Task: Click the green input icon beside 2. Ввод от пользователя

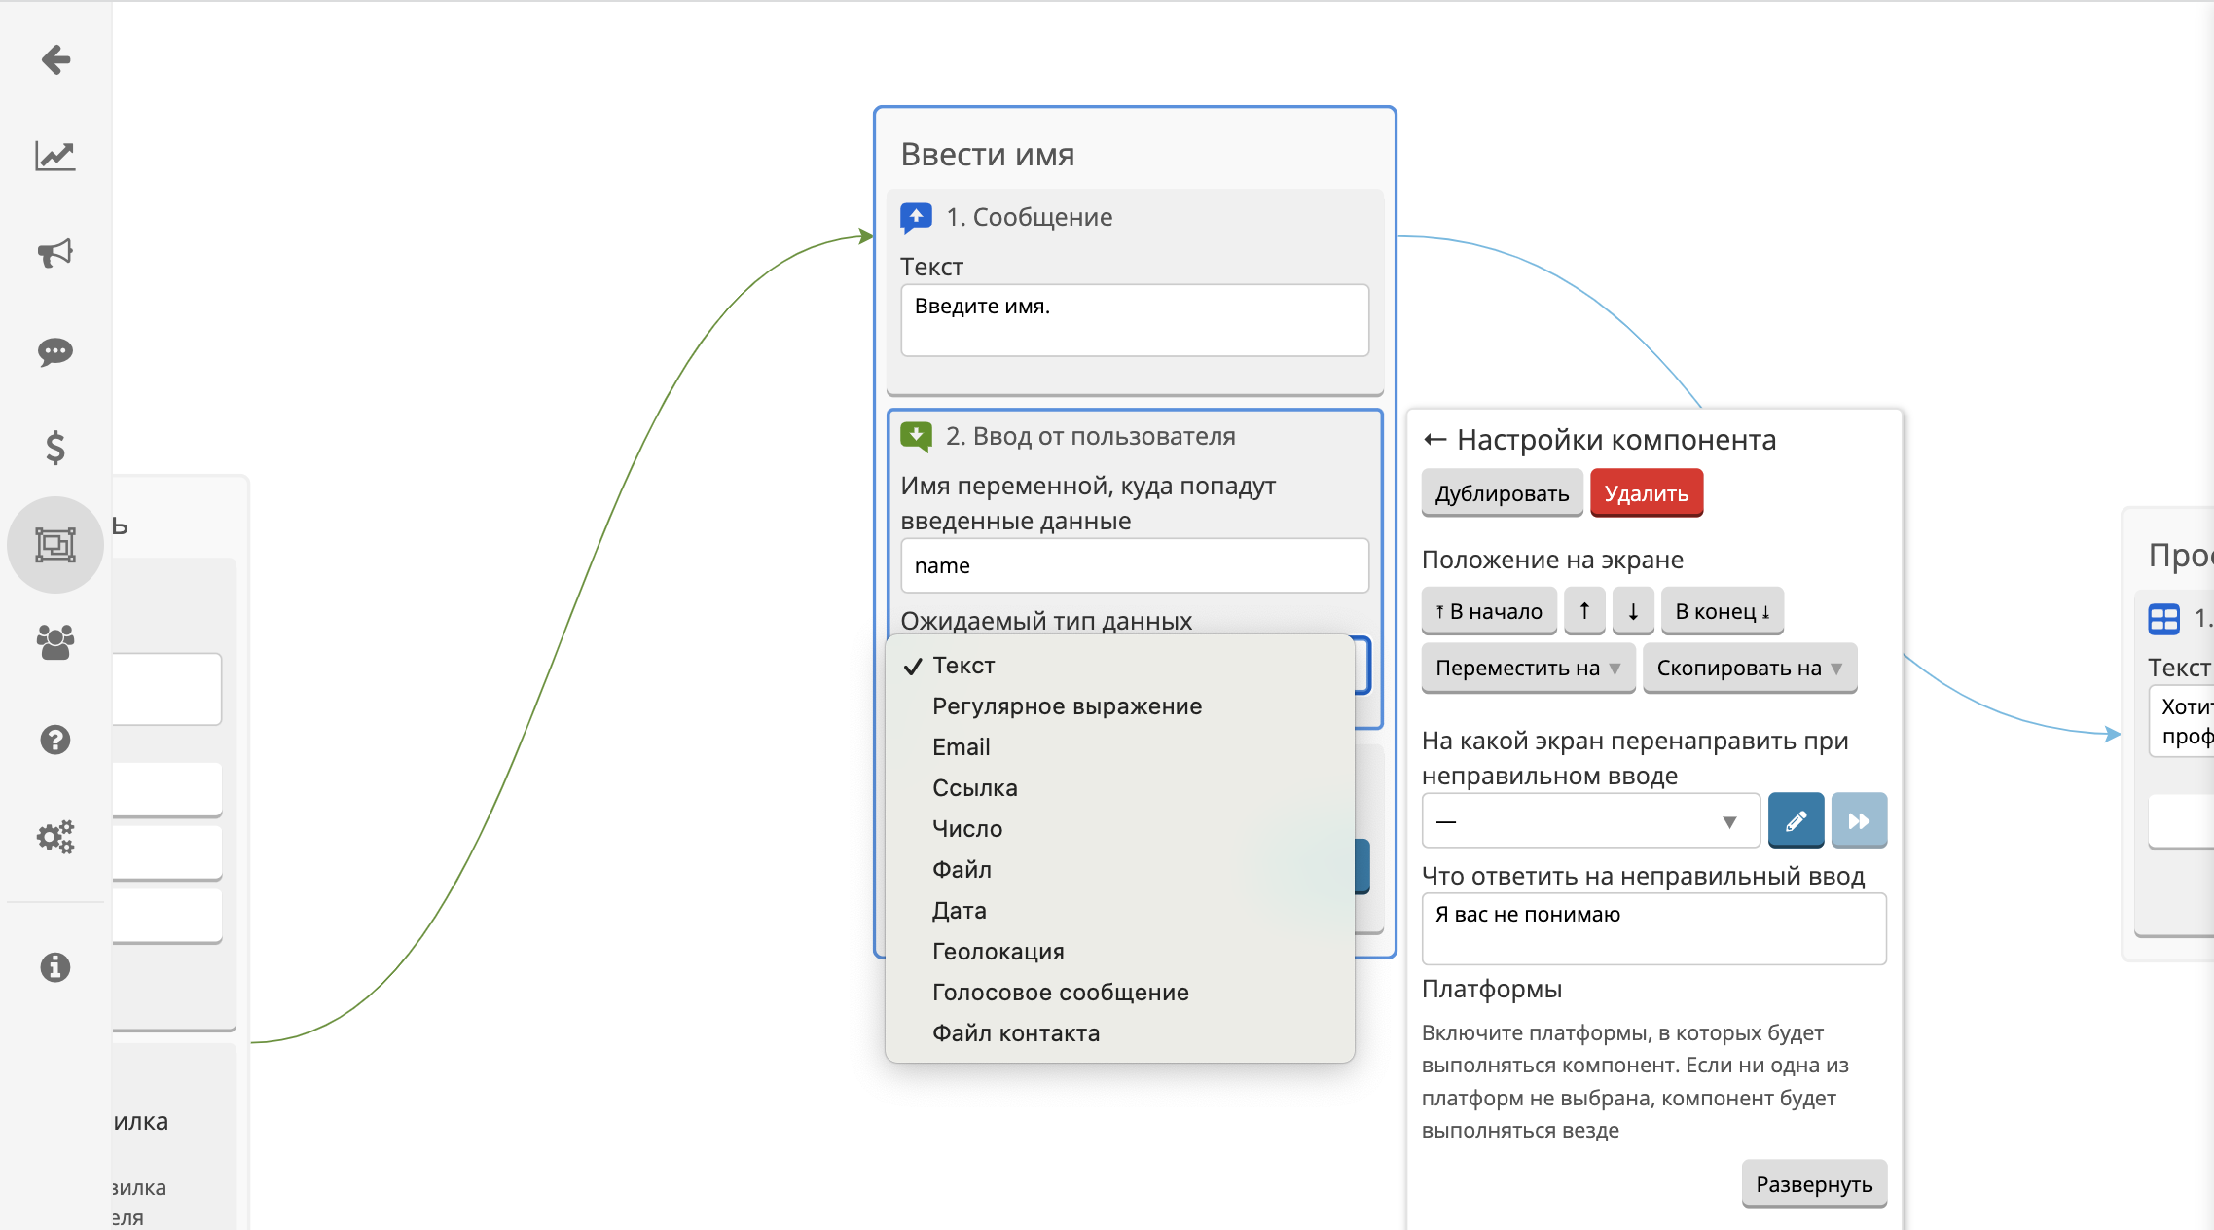Action: click(916, 436)
